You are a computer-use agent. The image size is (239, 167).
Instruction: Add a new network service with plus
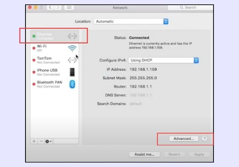[x=34, y=141]
